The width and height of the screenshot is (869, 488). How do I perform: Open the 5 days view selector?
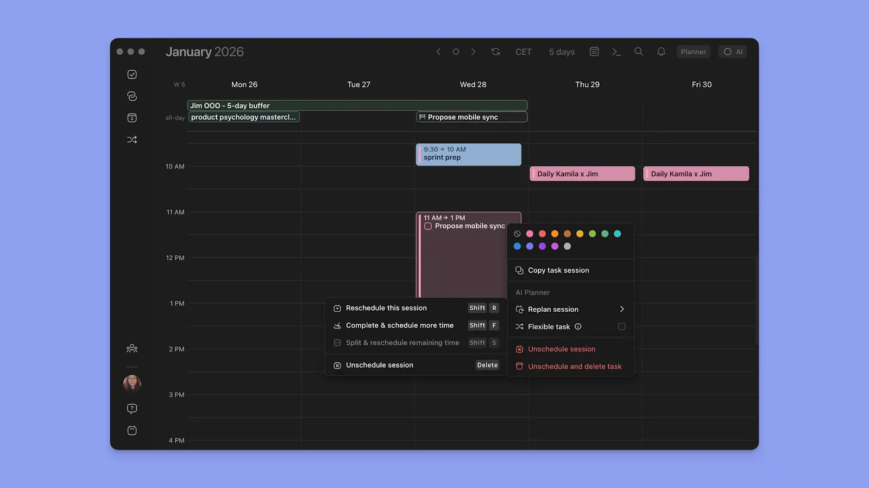pos(561,52)
